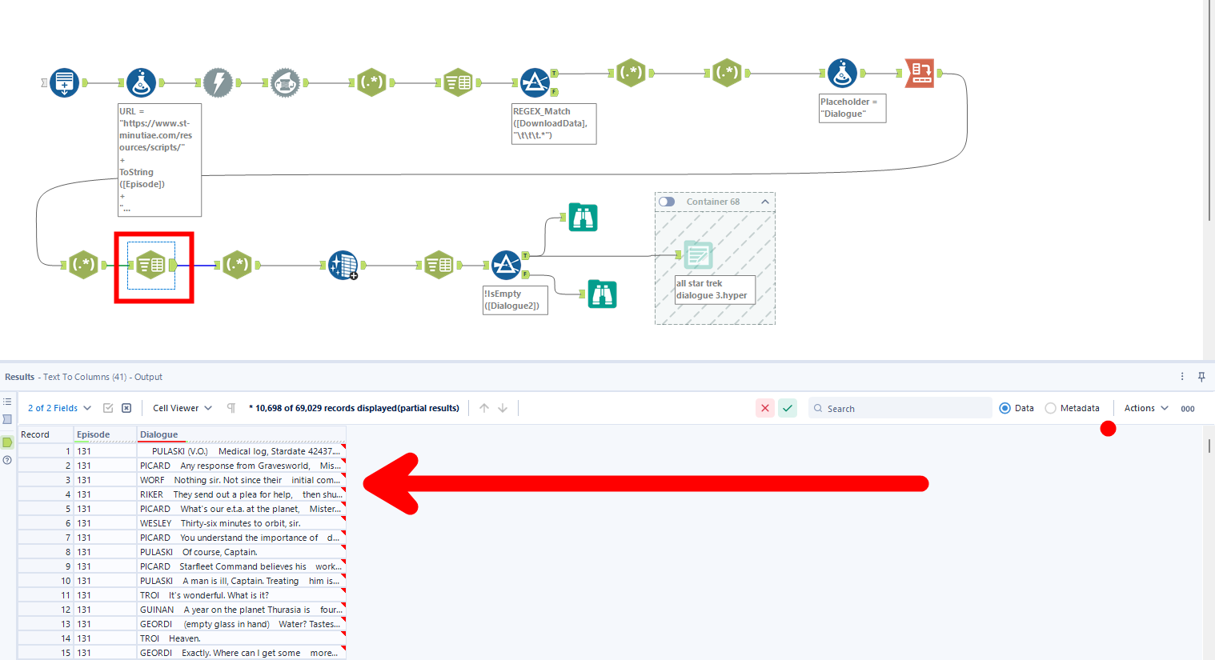Select the RegEx tool starting the second row

(83, 265)
